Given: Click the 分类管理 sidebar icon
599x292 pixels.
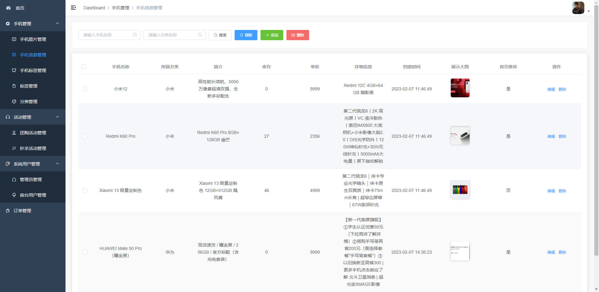Looking at the screenshot, I should pos(14,101).
